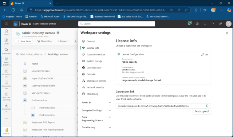Show more items with ellipsis in left navigation
Screen dimensions: 233x137
[6, 118]
